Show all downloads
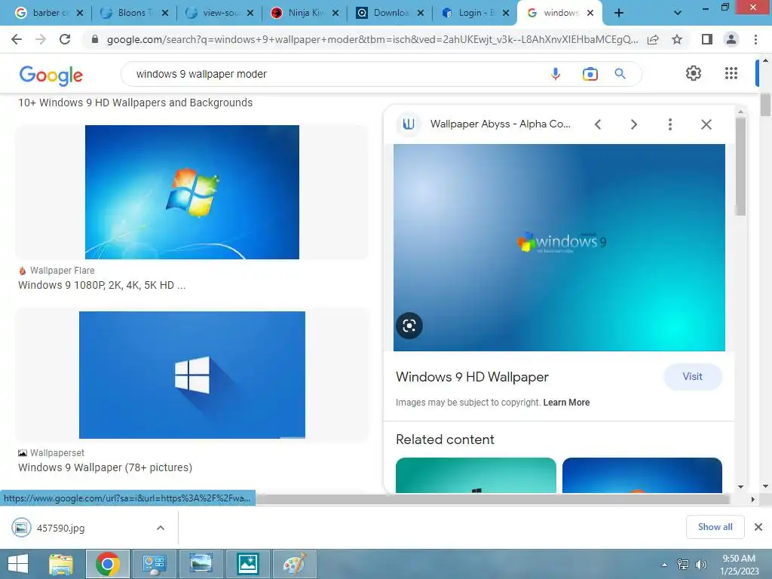The height and width of the screenshot is (579, 772). click(715, 527)
